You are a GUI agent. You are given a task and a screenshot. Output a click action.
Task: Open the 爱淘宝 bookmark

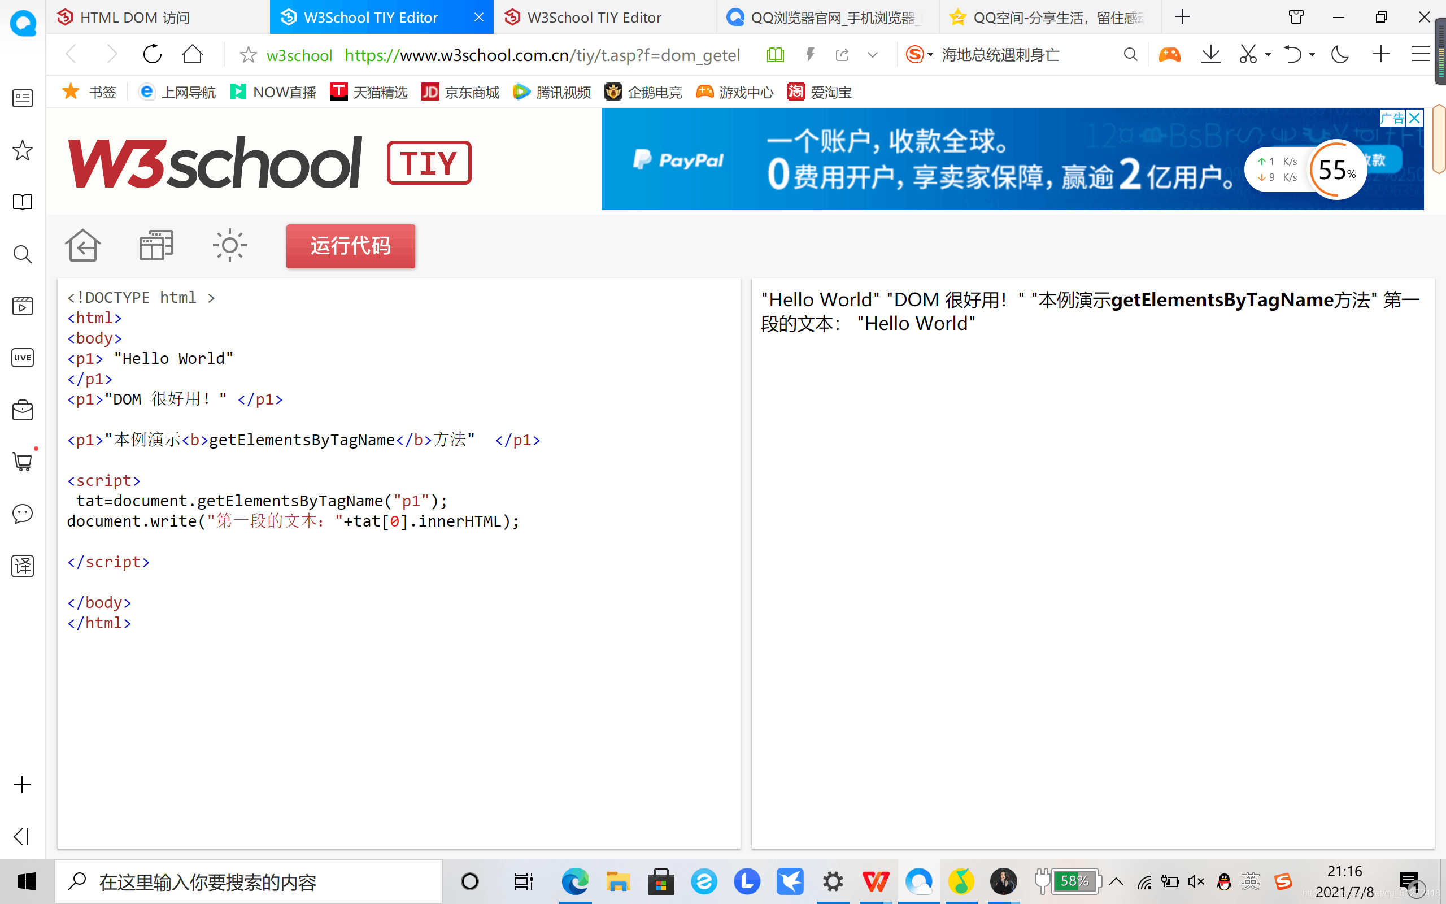[x=819, y=92]
